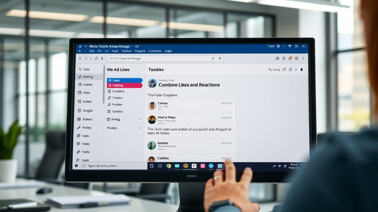378x212 pixels.
Task: Select "Dales" in the sidebar
Action: pos(85,102)
